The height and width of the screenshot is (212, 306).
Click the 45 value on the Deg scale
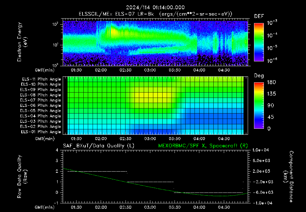(270, 117)
